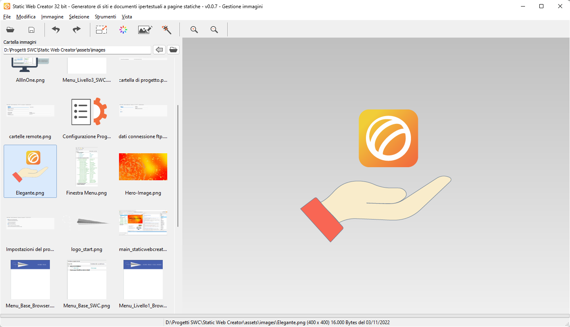Click the open folder toolbar icon
The height and width of the screenshot is (327, 570).
coord(10,29)
